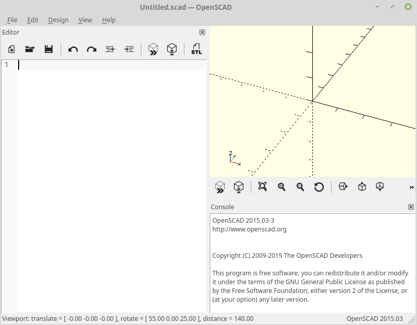Click the Viewport translate status bar text

coord(127,318)
